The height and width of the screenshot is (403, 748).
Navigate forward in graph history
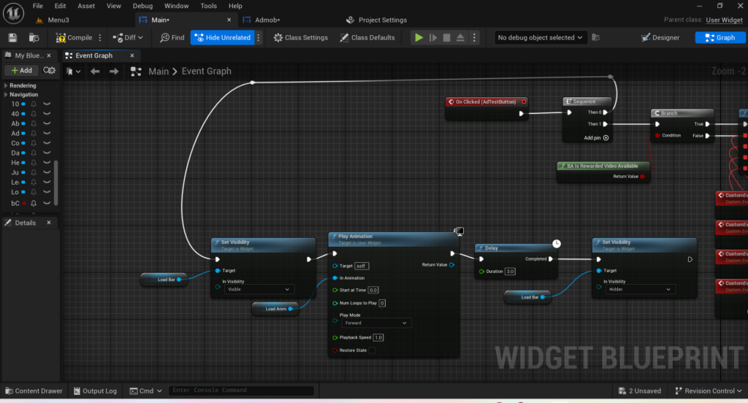pyautogui.click(x=113, y=71)
